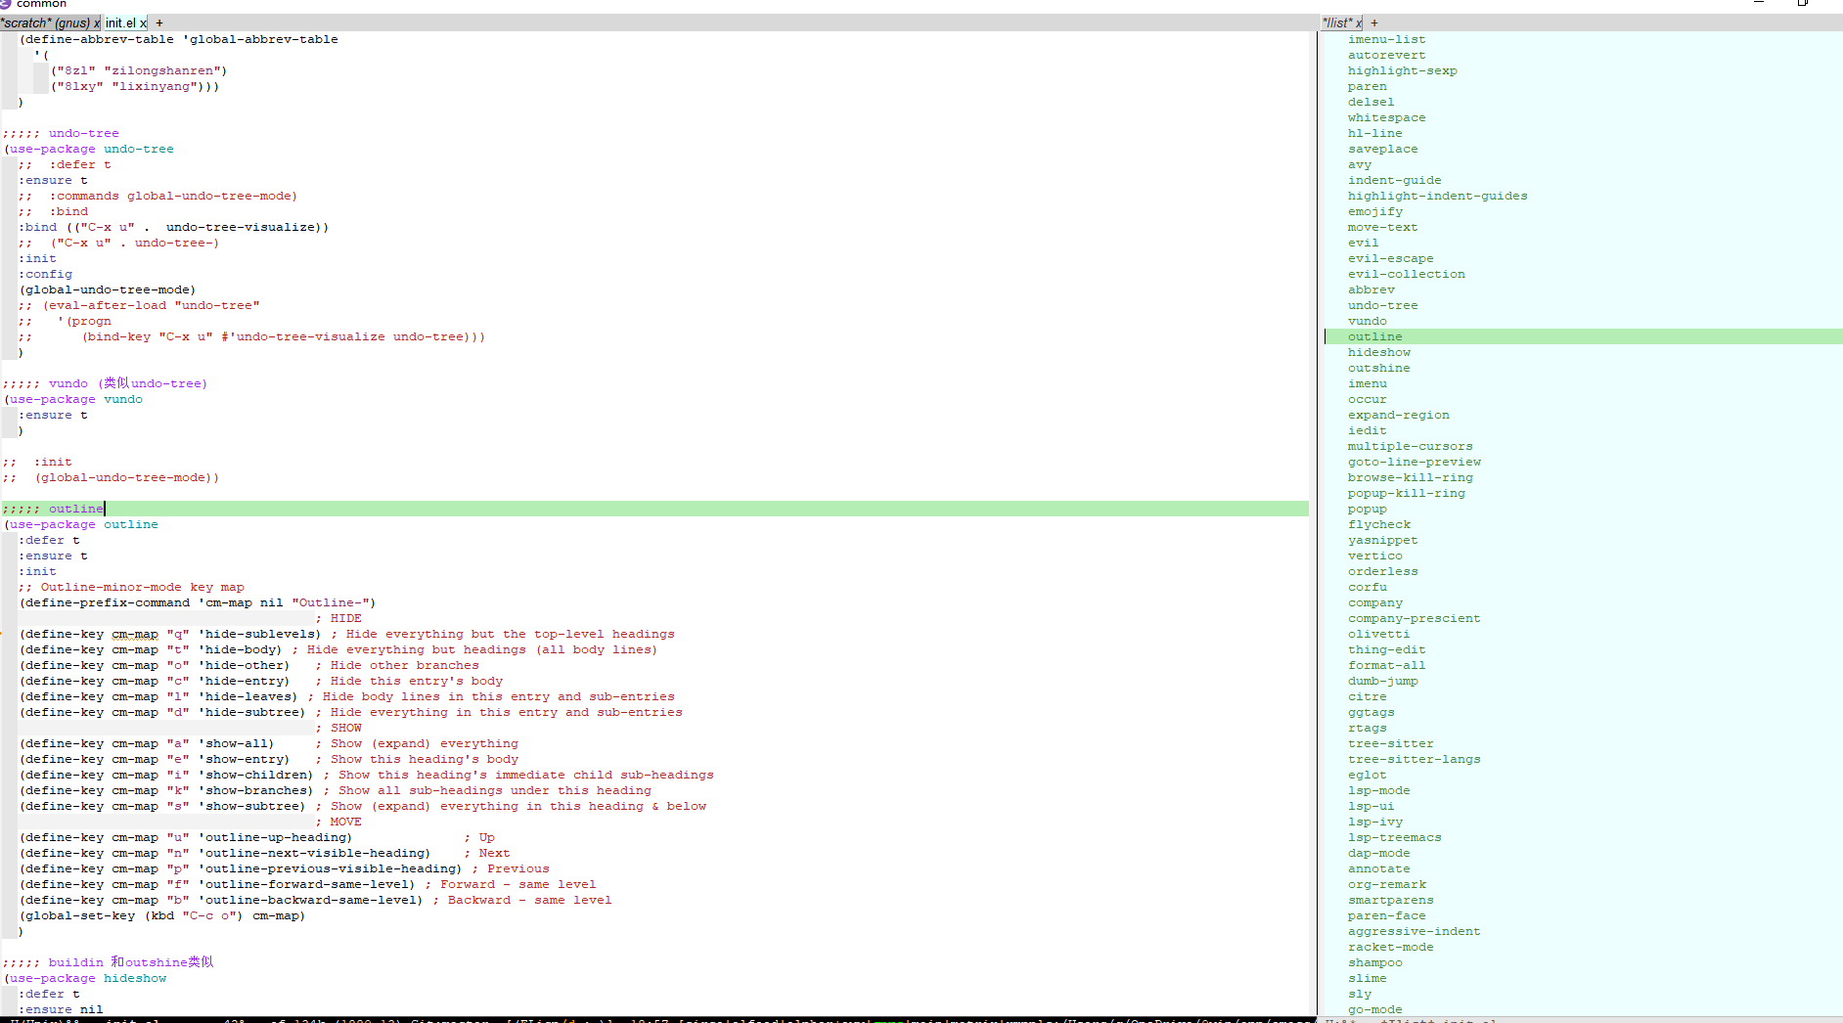
Task: Jump to iedit in Ilist
Action: tap(1367, 430)
